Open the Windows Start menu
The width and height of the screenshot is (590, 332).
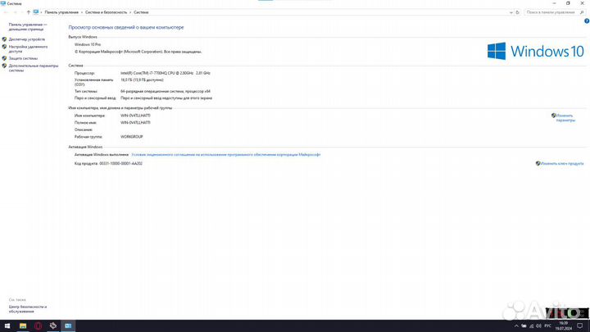click(7, 326)
